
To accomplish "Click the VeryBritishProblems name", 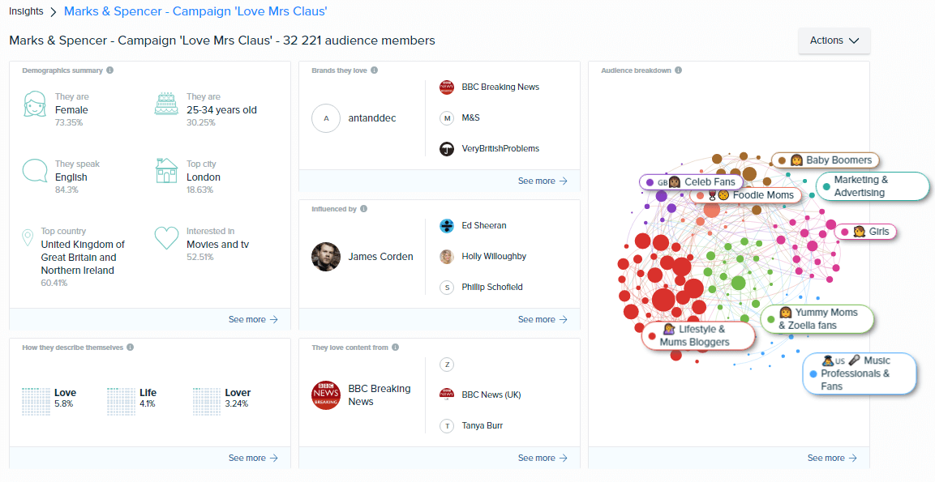I will tap(500, 149).
